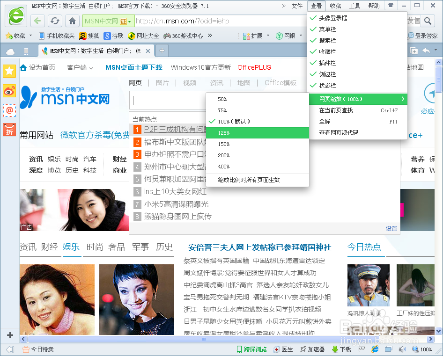
Task: Open the sidebar favorites star icon
Action: [9, 71]
